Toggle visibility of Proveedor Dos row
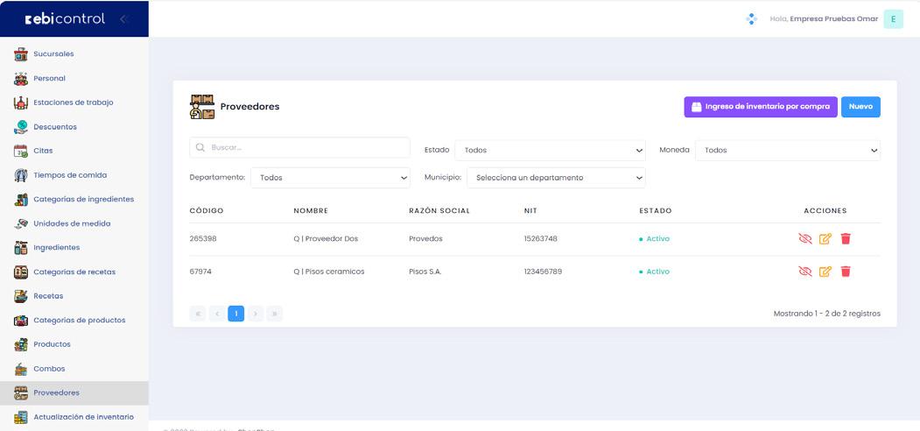 pos(805,239)
